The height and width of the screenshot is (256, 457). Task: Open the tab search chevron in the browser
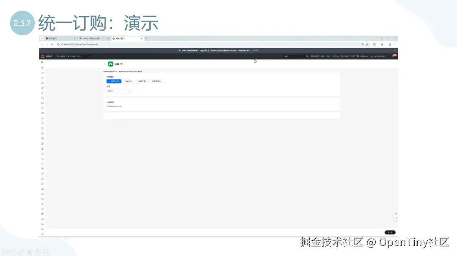point(41,38)
